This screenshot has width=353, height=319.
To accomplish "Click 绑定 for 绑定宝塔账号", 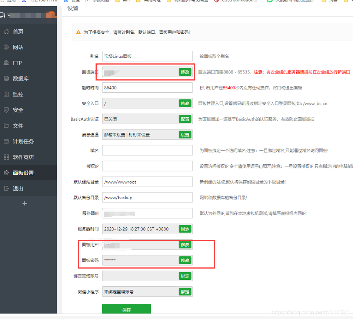I will [x=184, y=276].
